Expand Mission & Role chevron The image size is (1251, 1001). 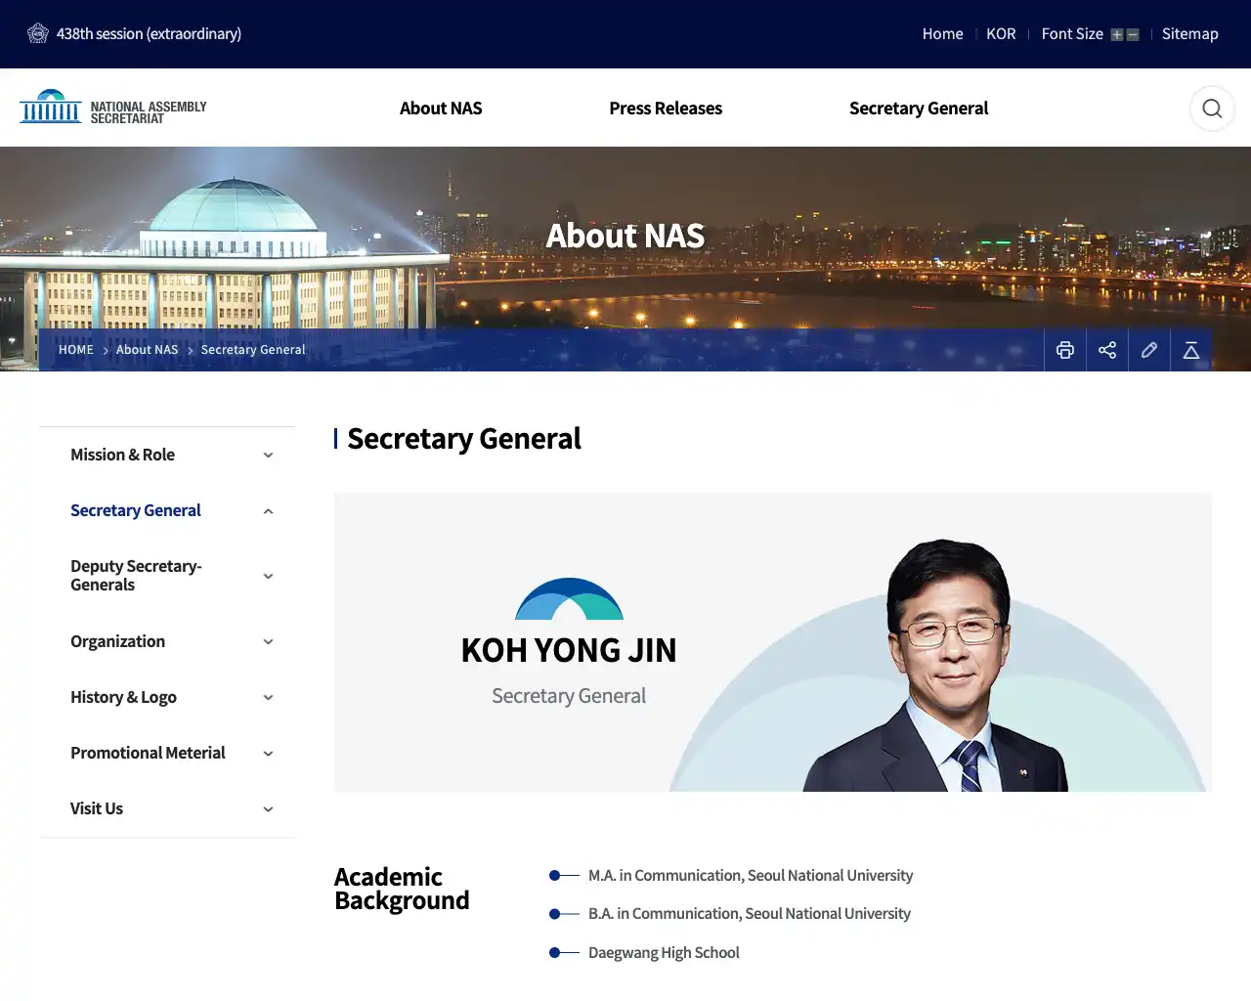tap(268, 456)
